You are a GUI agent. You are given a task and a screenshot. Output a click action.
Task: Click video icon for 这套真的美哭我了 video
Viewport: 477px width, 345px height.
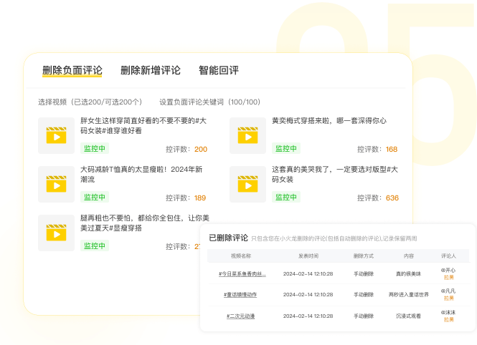[247, 184]
